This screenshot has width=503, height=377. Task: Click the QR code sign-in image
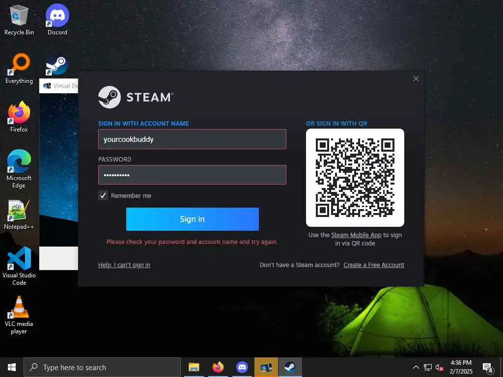pos(355,178)
